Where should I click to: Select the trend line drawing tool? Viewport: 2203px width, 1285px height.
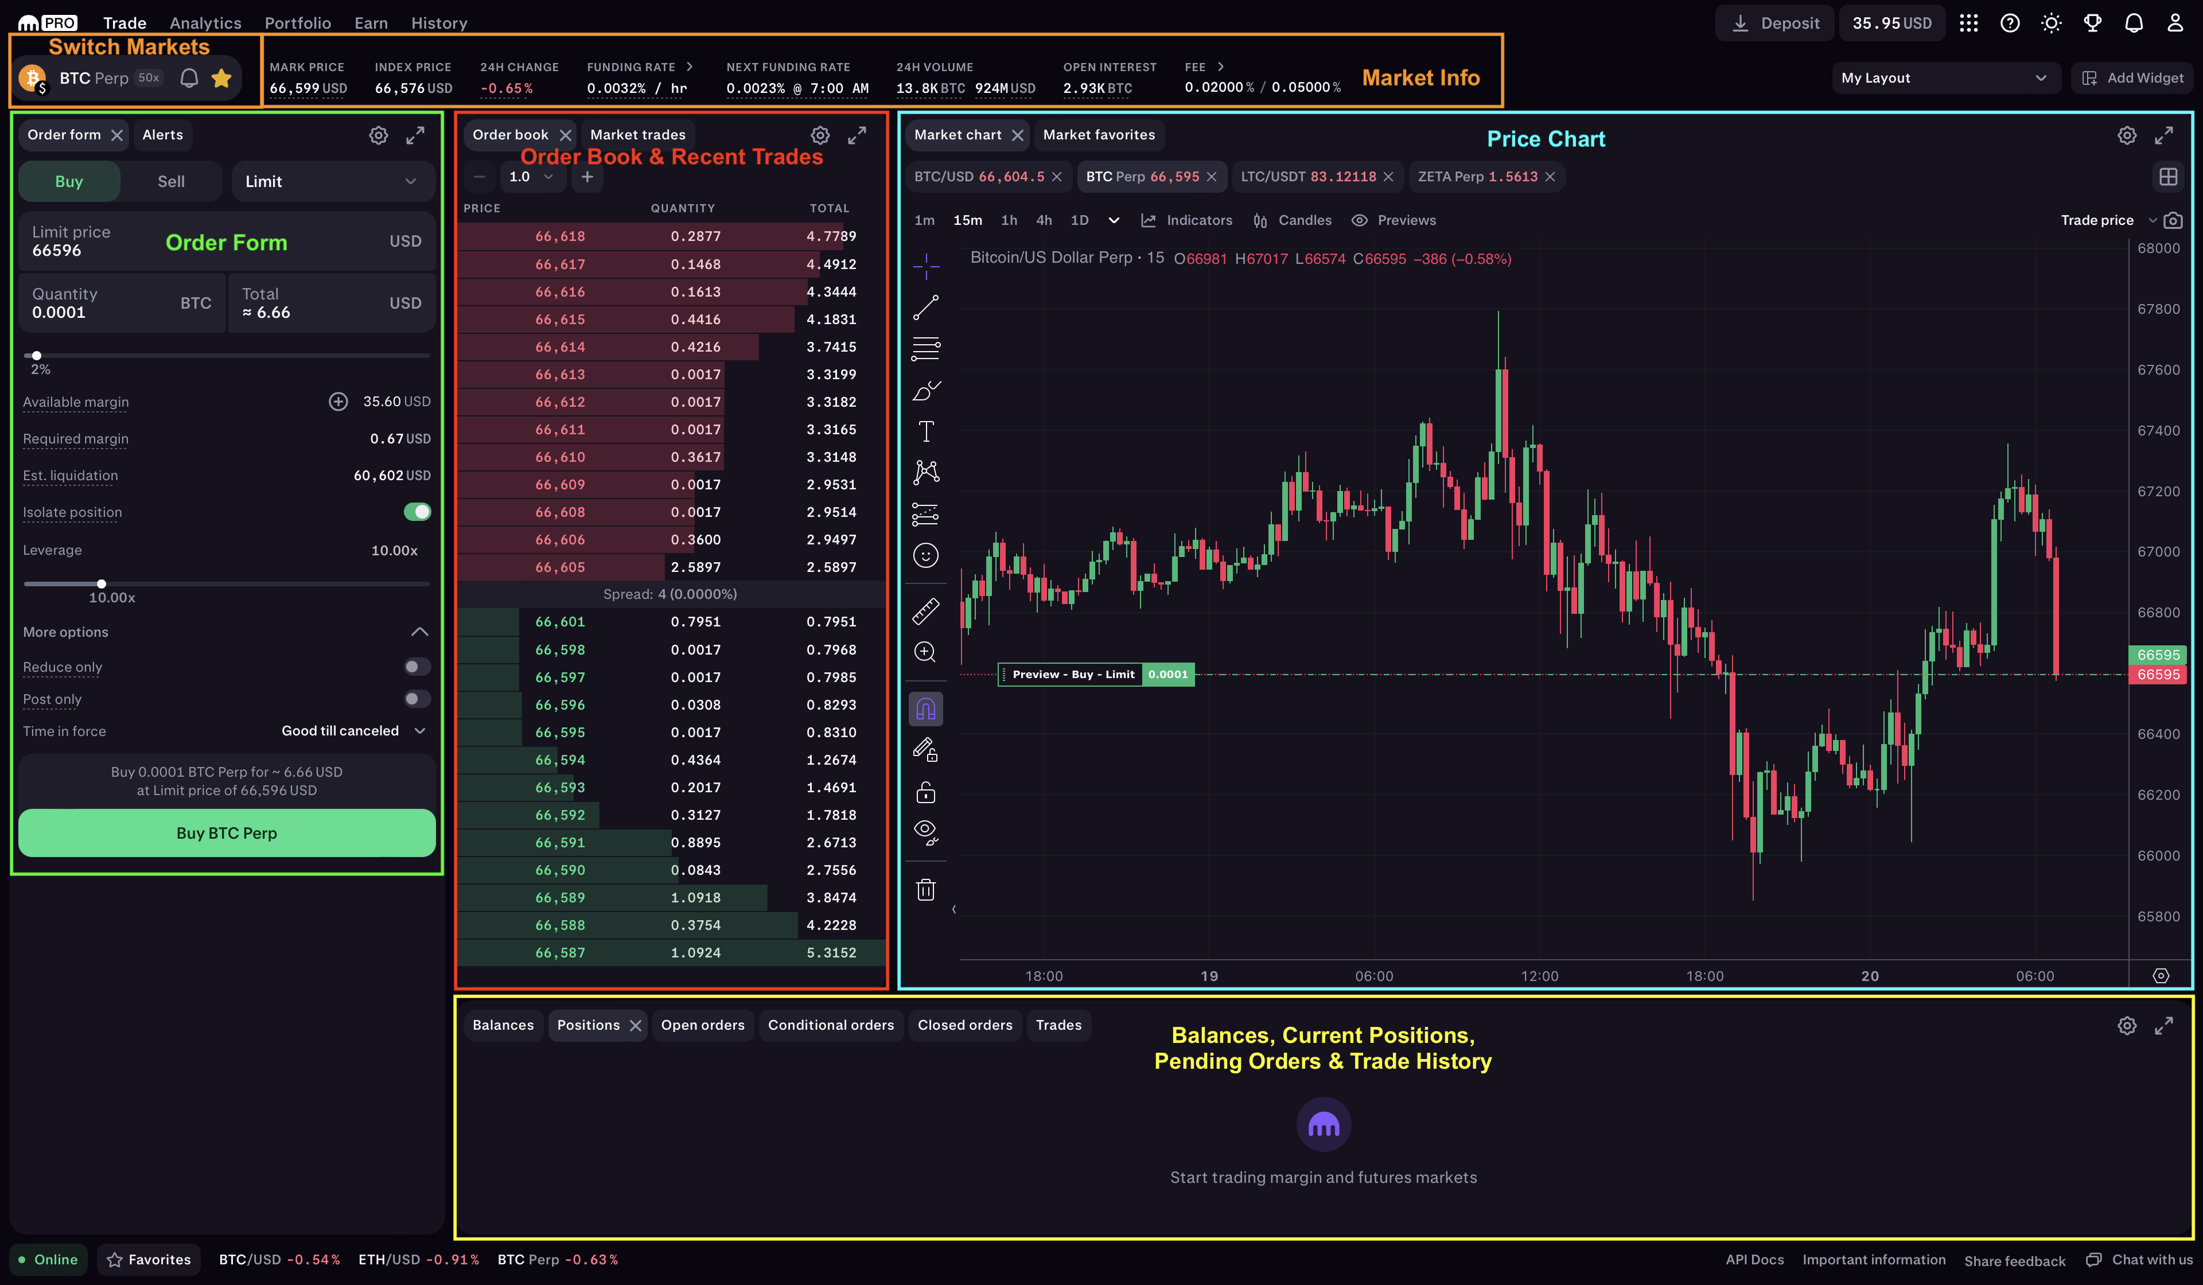point(926,307)
